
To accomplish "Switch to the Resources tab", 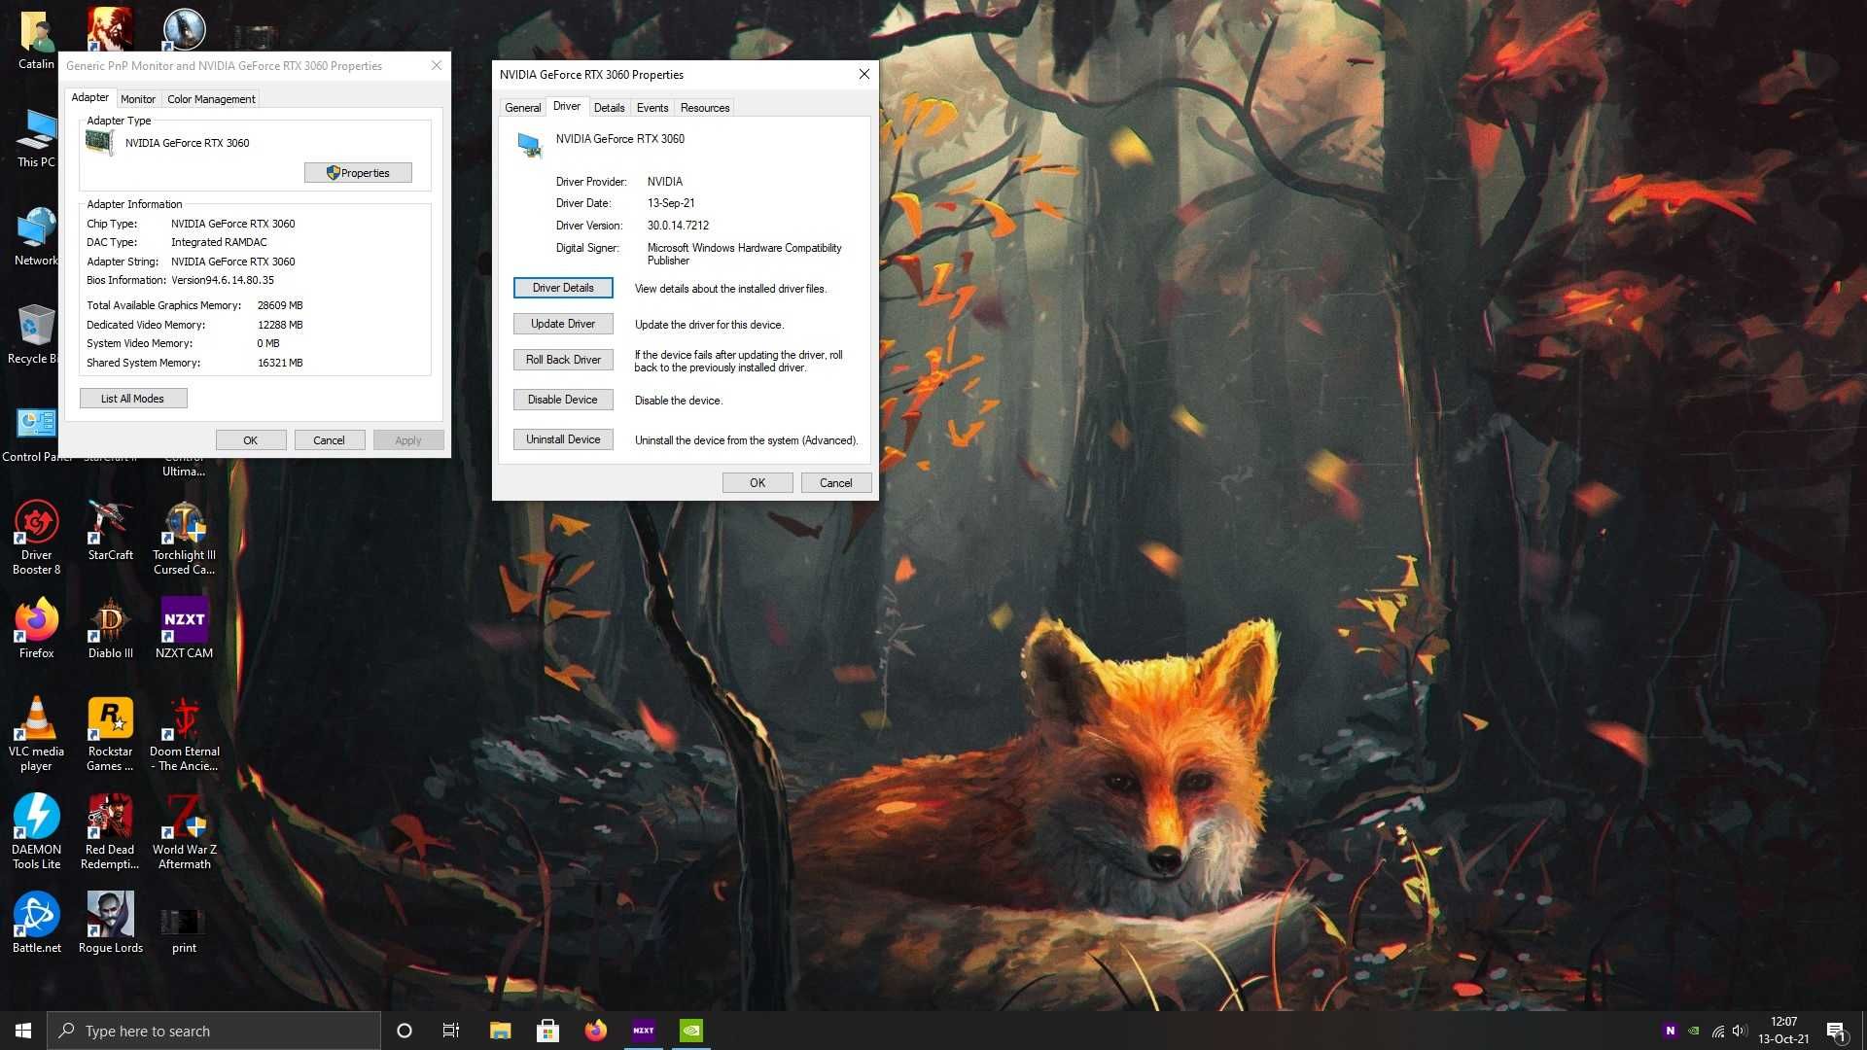I will (x=705, y=108).
